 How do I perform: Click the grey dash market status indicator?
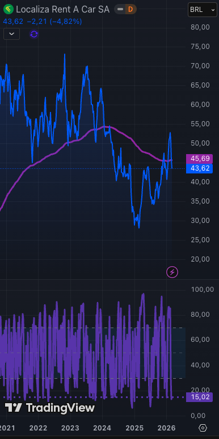(120, 10)
